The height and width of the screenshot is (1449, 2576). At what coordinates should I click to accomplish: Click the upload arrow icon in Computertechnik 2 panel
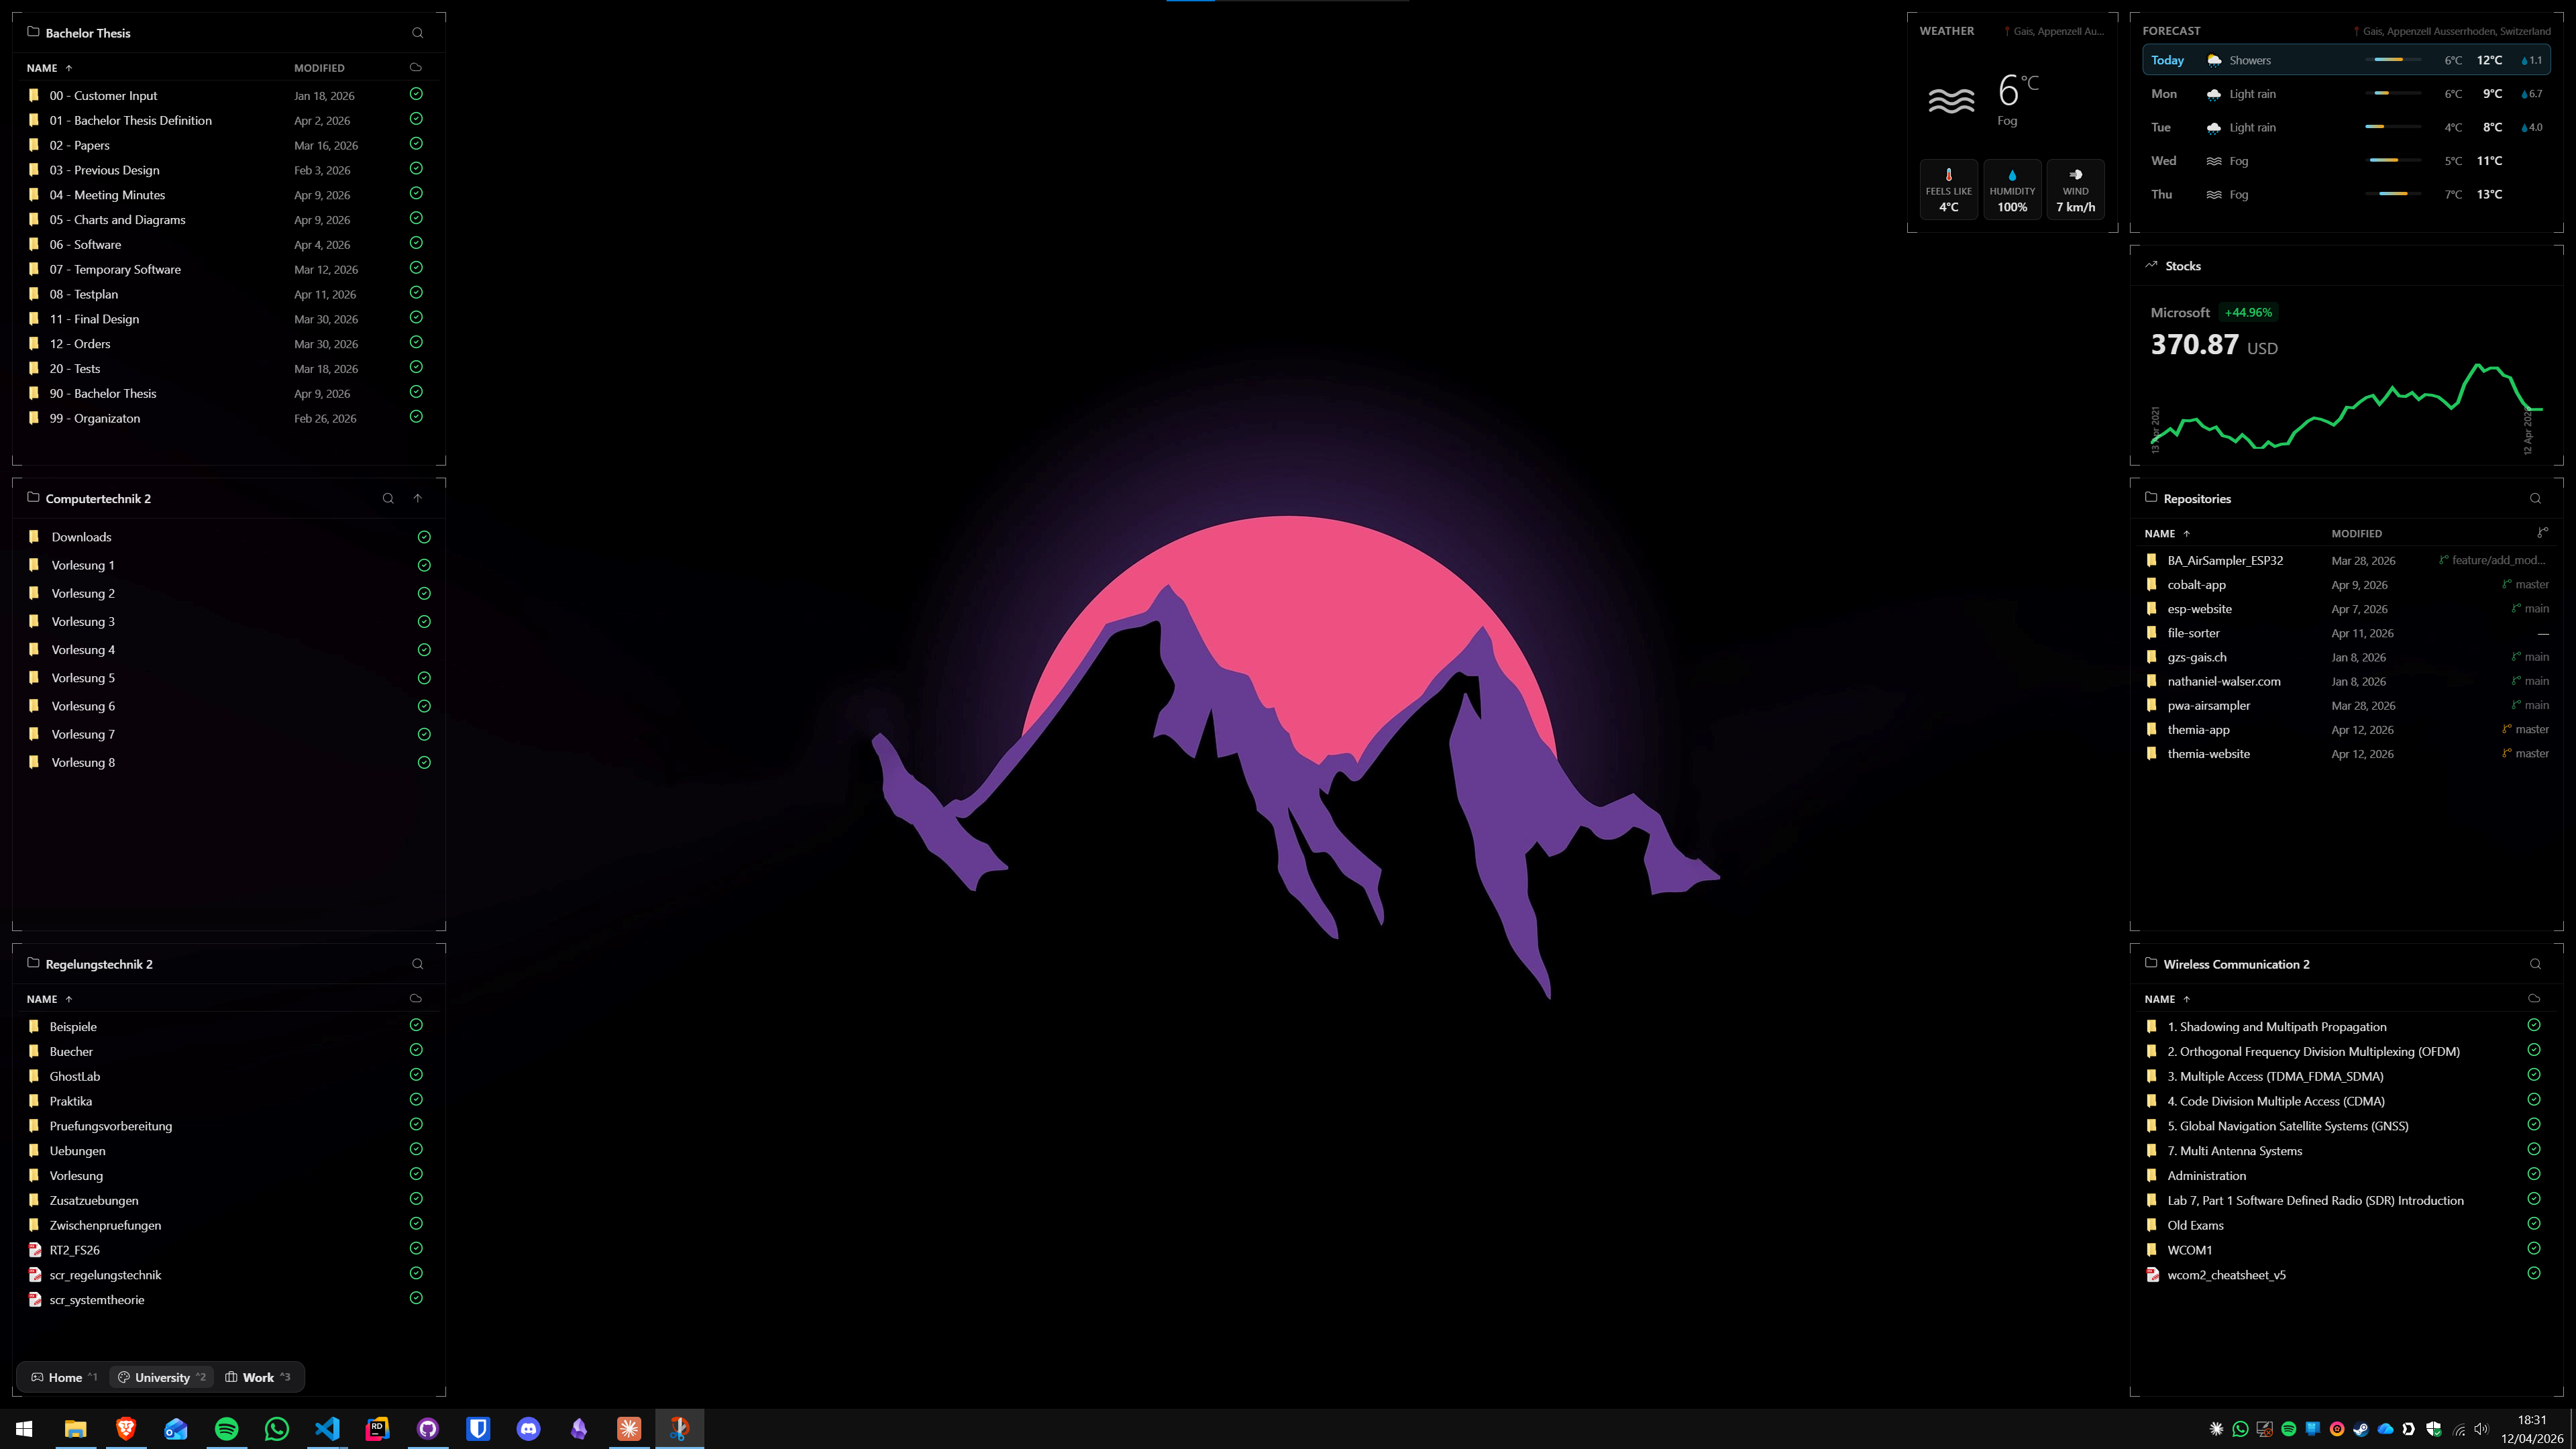pos(419,498)
